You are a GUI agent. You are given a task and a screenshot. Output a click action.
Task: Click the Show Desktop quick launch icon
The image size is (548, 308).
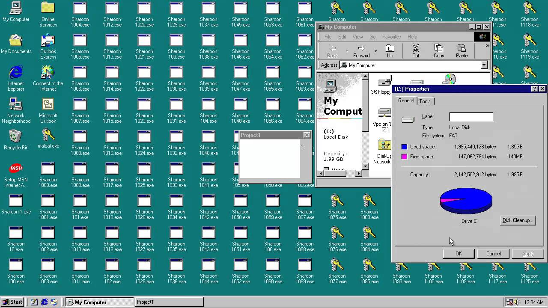coord(34,302)
